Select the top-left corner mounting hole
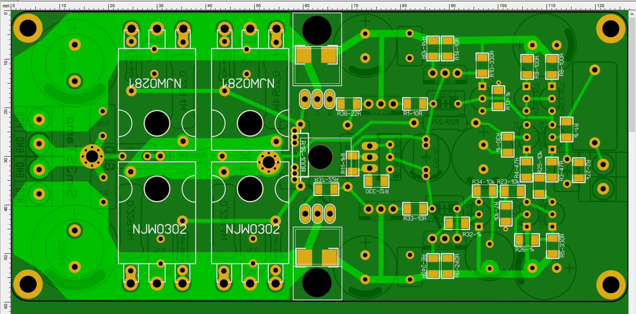 coord(28,28)
